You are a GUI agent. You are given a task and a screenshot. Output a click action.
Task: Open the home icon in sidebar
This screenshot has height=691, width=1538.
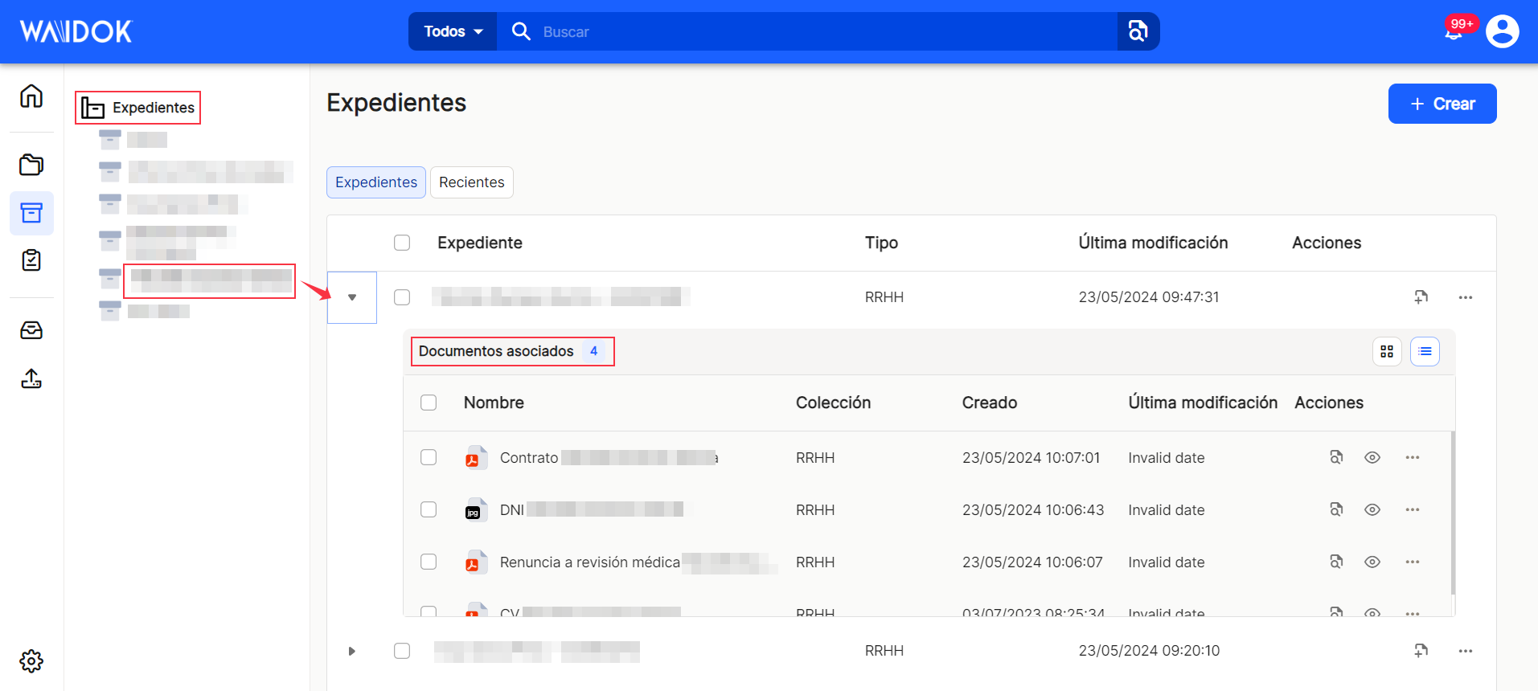pos(31,96)
